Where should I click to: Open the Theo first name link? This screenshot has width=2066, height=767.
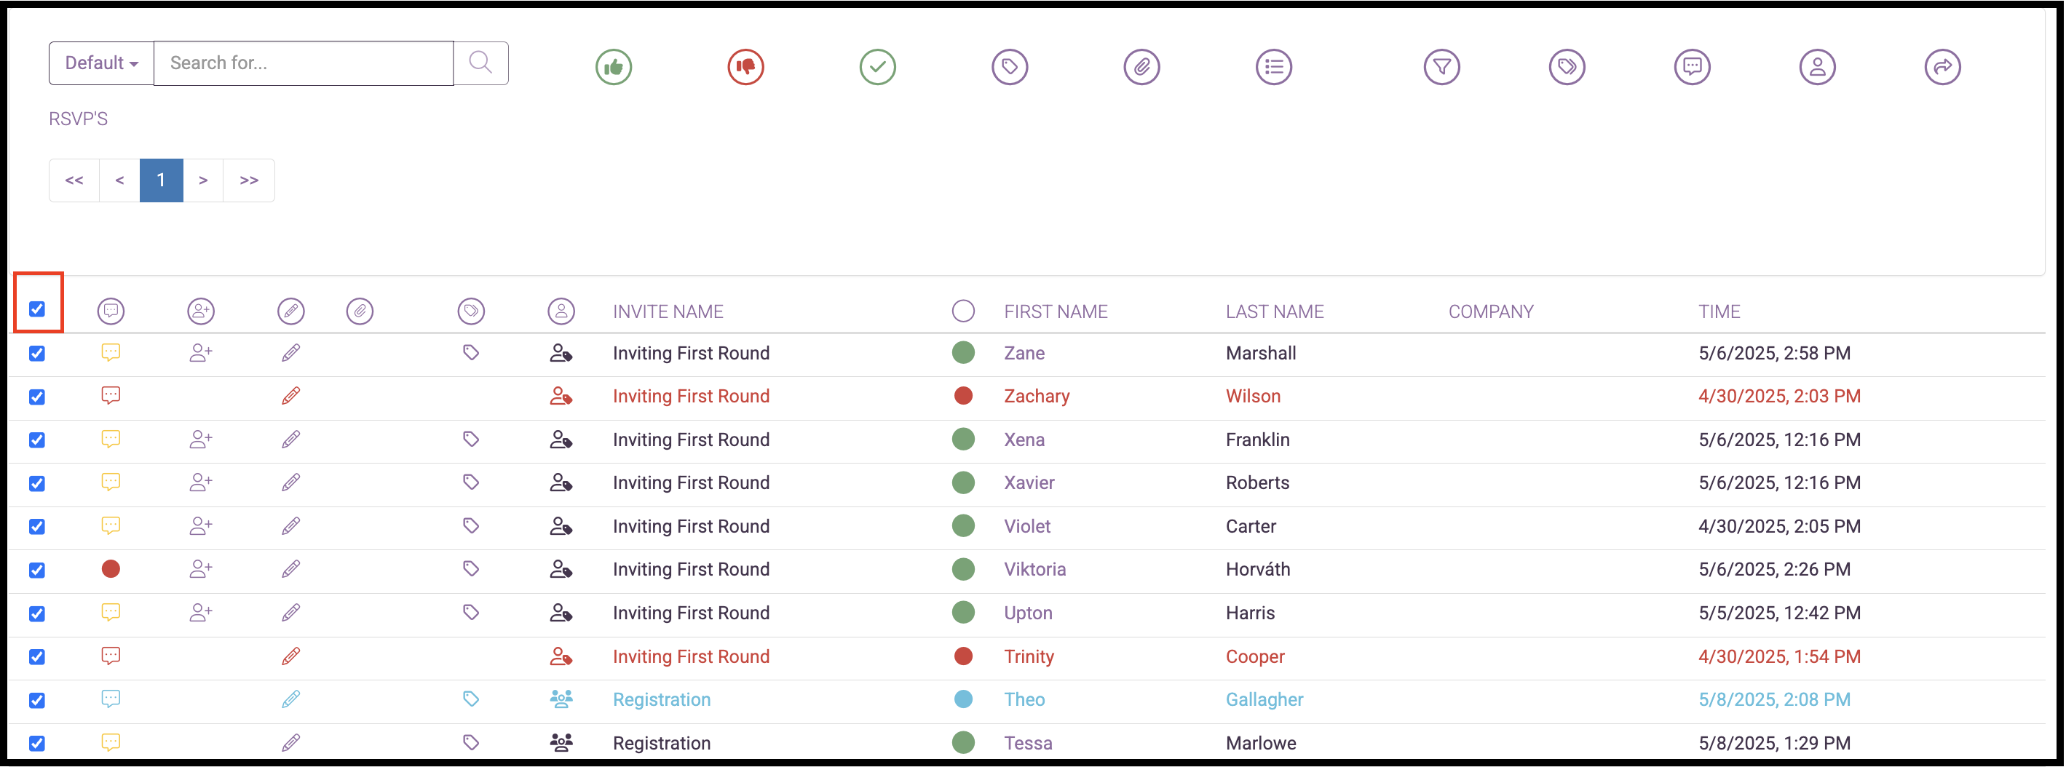coord(1024,699)
